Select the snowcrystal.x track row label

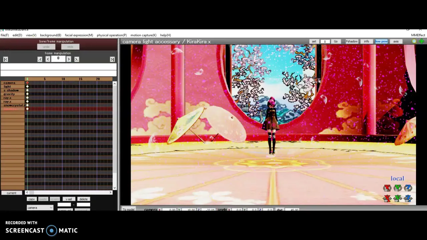tap(13, 105)
